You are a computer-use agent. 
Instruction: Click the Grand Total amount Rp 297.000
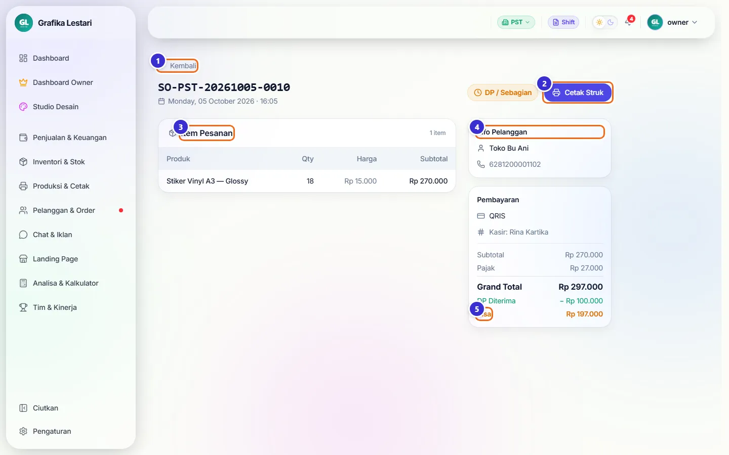(x=580, y=287)
